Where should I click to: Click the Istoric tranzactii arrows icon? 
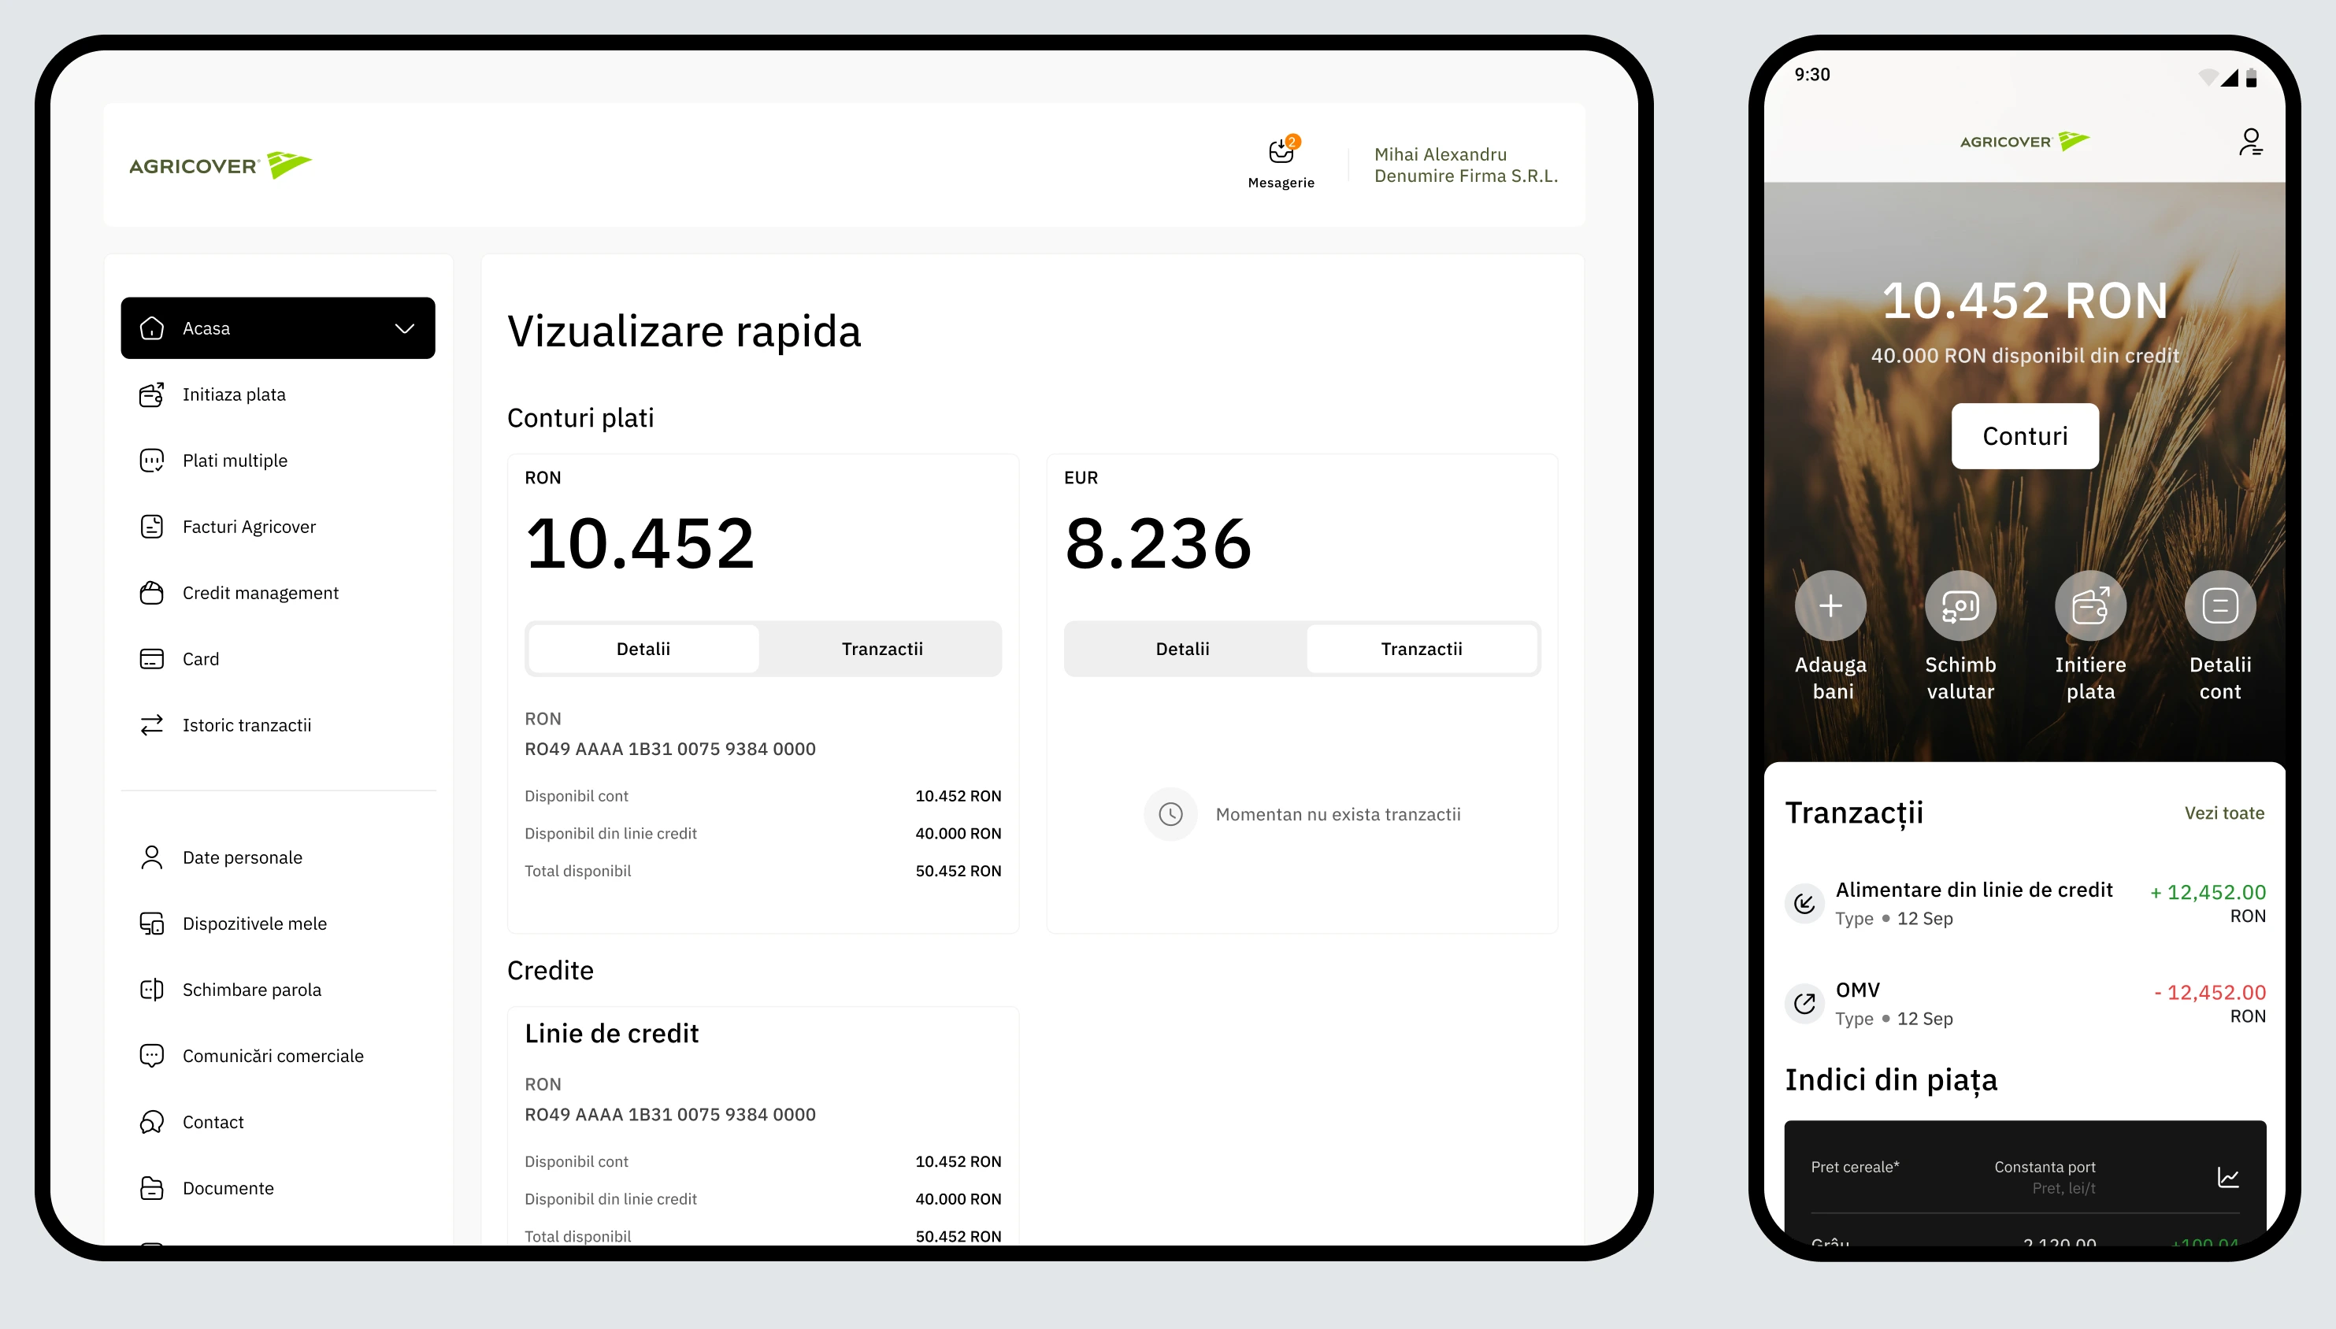pyautogui.click(x=151, y=725)
